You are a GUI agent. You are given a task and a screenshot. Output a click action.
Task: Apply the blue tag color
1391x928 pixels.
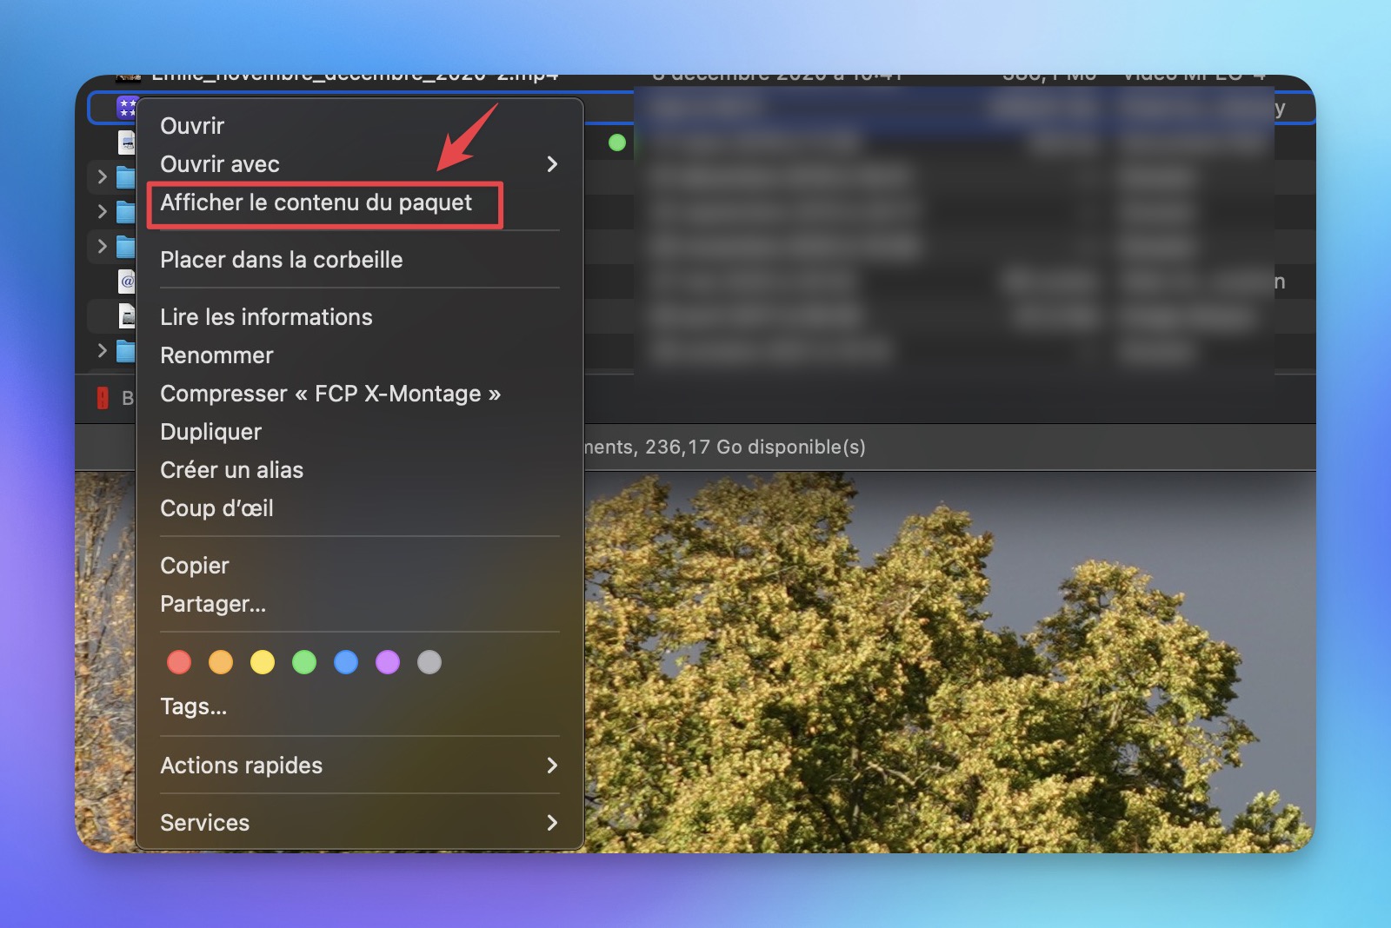(346, 662)
